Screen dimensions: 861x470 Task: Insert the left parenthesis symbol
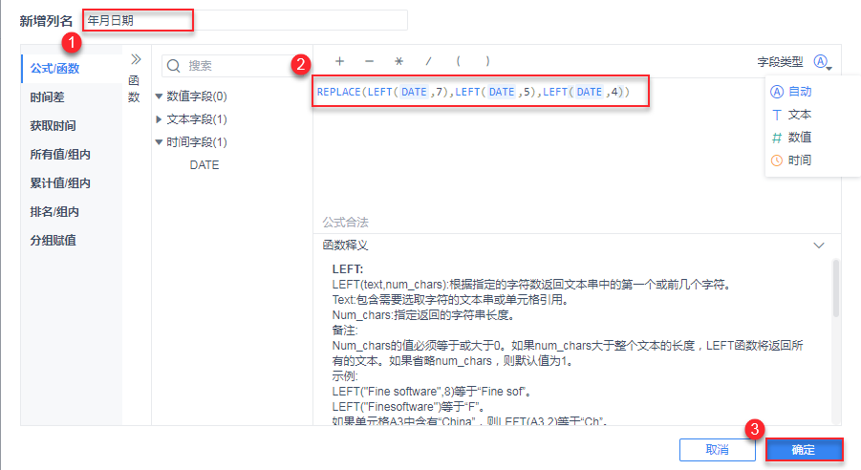point(458,61)
